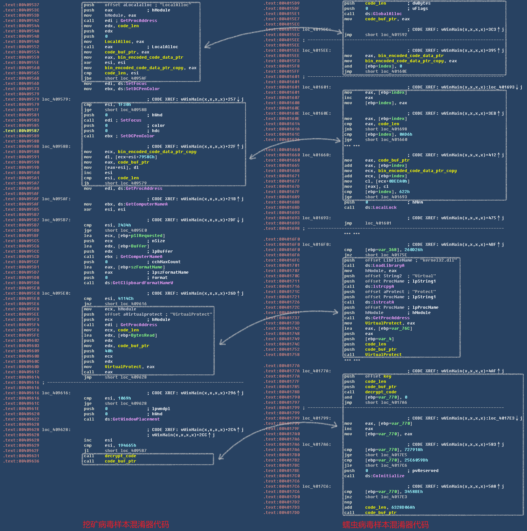Select the LibFileName kernel32.dll offset
The image size is (527, 531).
[388, 260]
